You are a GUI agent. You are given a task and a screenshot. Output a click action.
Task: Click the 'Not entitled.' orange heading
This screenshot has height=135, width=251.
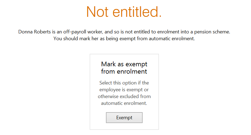(x=124, y=12)
